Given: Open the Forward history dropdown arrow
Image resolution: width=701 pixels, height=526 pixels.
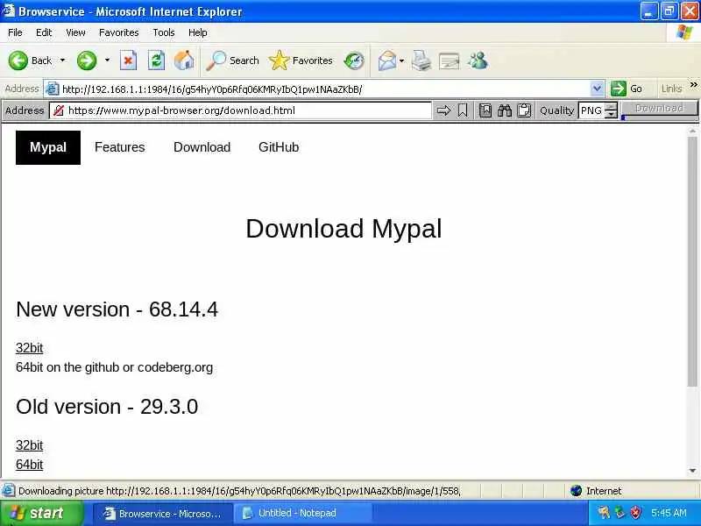Looking at the screenshot, I should click(107, 60).
